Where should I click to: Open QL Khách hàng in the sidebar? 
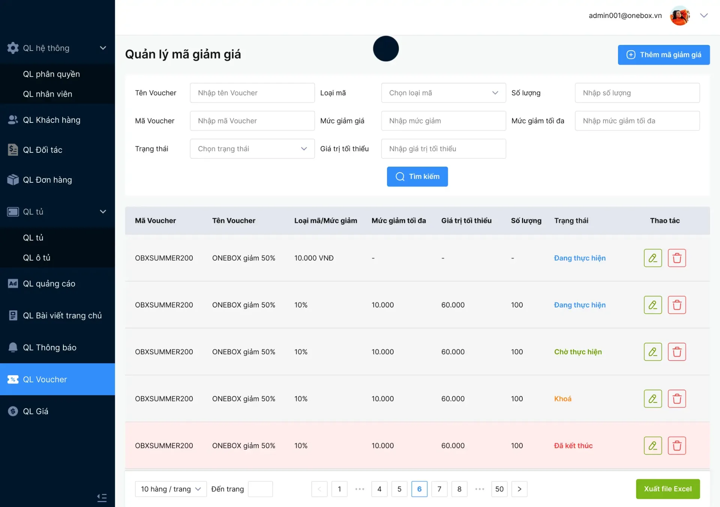[51, 120]
